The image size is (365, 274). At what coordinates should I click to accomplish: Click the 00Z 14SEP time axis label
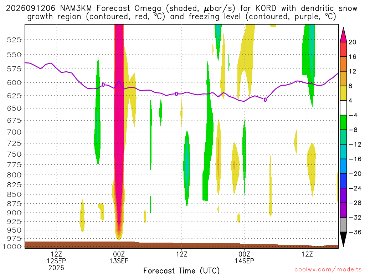coord(244,258)
